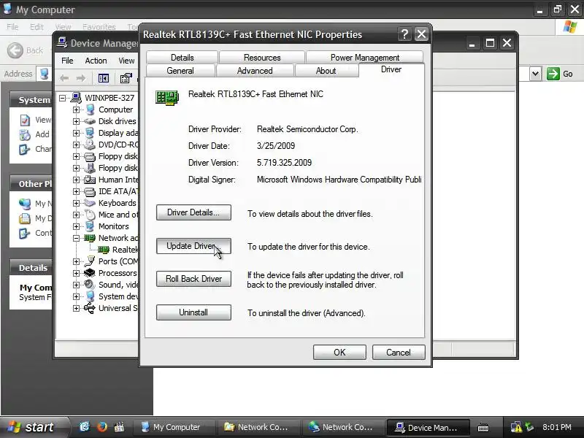
Task: Click Add or remove programs icon in System Tasks
Action: [x=25, y=134]
